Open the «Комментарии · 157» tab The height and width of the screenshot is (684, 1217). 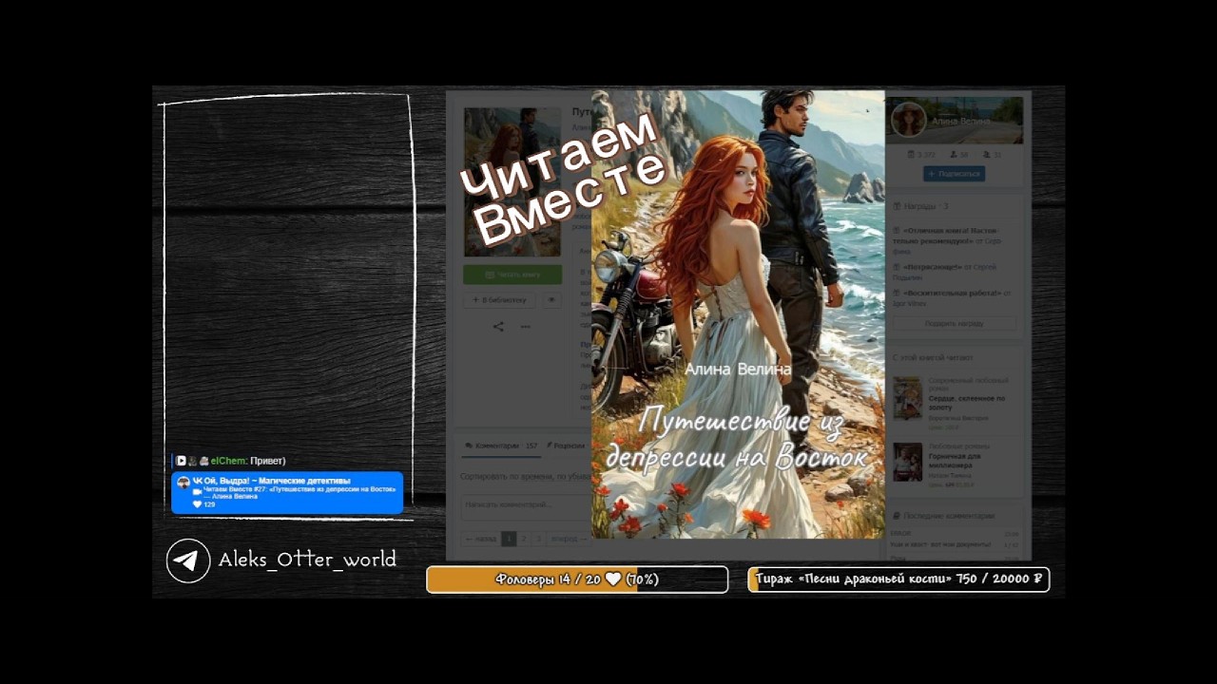501,445
